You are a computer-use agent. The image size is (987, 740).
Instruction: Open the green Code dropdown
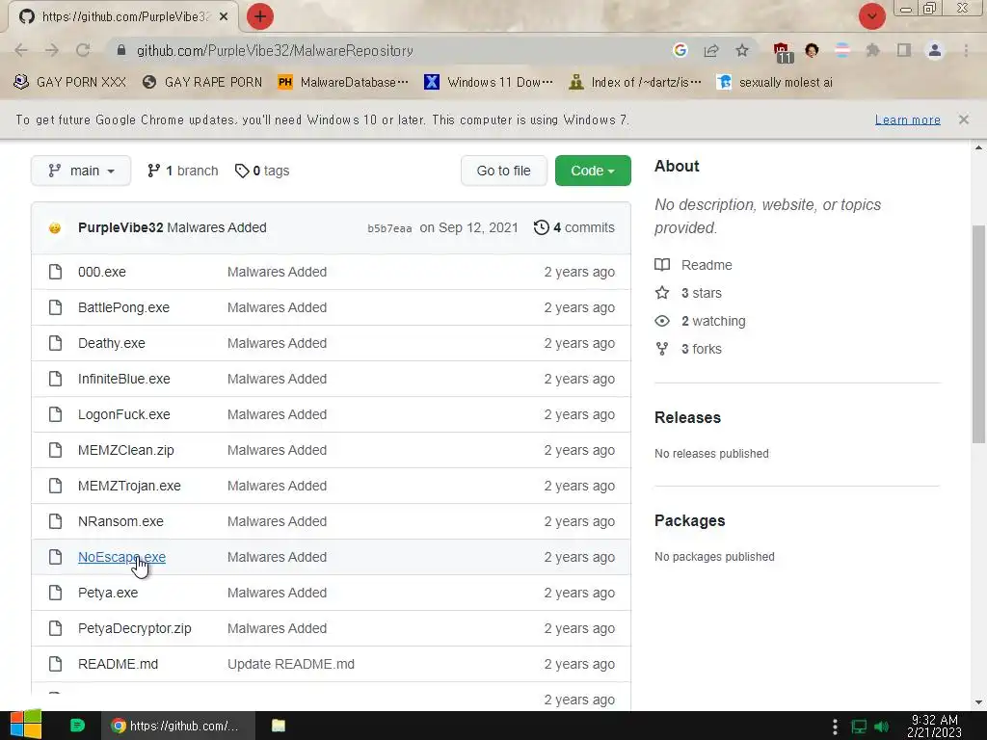tap(593, 171)
